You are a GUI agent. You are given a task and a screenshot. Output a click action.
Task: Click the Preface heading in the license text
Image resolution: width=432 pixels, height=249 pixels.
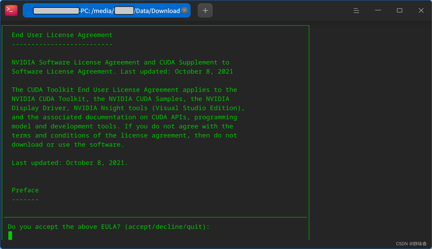point(25,190)
